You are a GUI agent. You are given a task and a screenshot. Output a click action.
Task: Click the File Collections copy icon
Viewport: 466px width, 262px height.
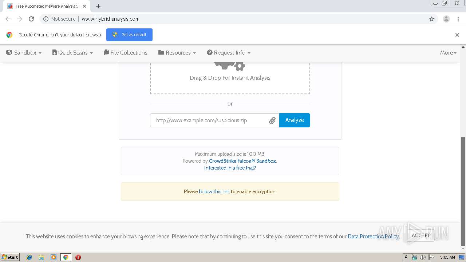pyautogui.click(x=106, y=52)
